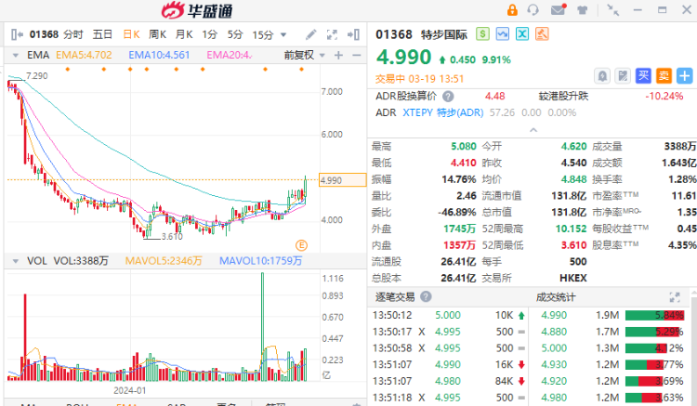This screenshot has height=406, width=697.
Task: Click first orange event dot above chart
Action: click(x=68, y=70)
